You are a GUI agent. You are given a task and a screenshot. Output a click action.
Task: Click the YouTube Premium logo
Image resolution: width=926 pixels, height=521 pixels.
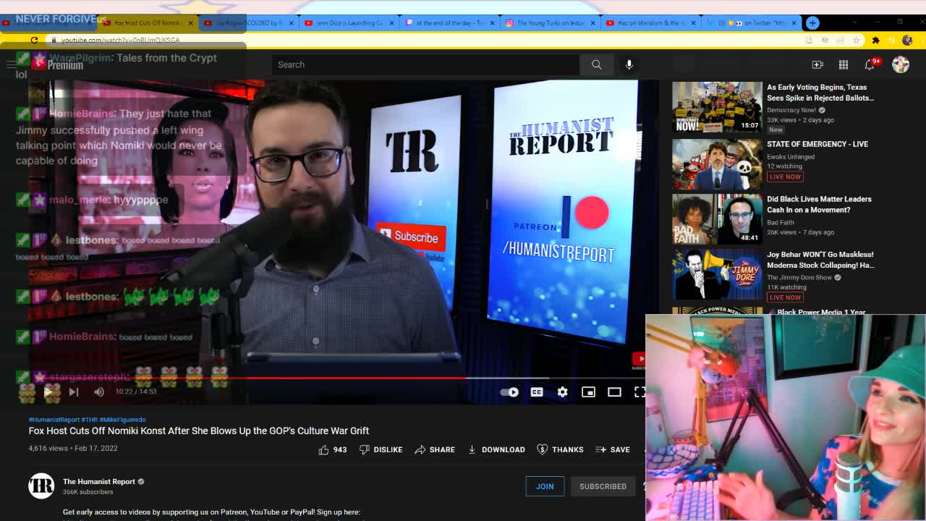point(57,64)
